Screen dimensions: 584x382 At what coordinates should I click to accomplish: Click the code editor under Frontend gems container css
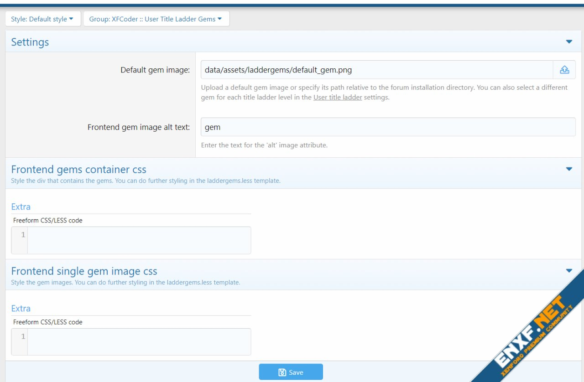[139, 240]
